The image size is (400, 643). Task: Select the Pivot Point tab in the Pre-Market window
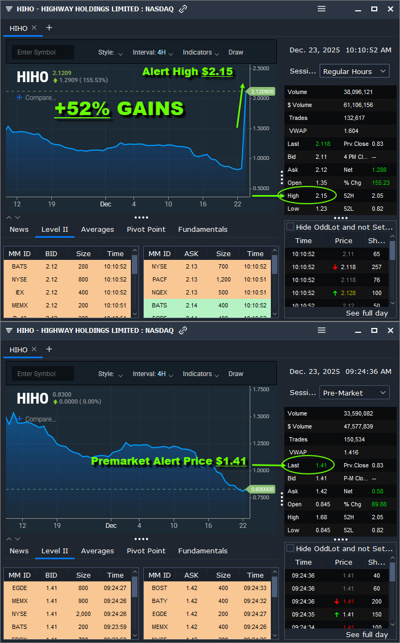tap(146, 551)
